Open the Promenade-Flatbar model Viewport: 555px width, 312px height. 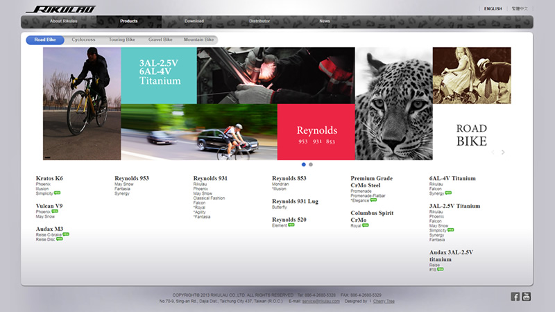point(368,196)
